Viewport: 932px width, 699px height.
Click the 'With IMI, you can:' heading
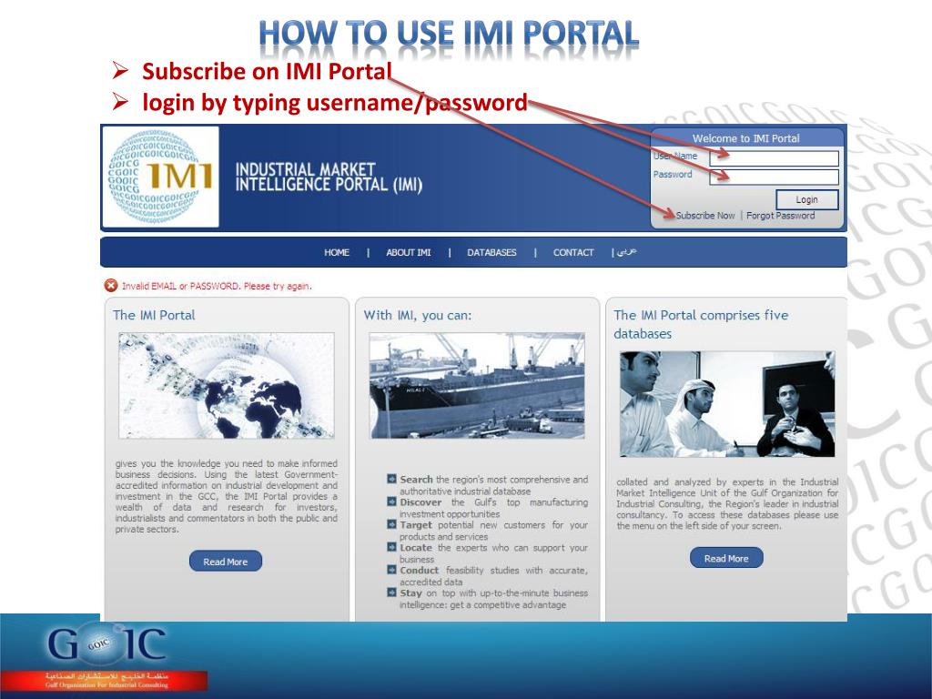pyautogui.click(x=417, y=316)
